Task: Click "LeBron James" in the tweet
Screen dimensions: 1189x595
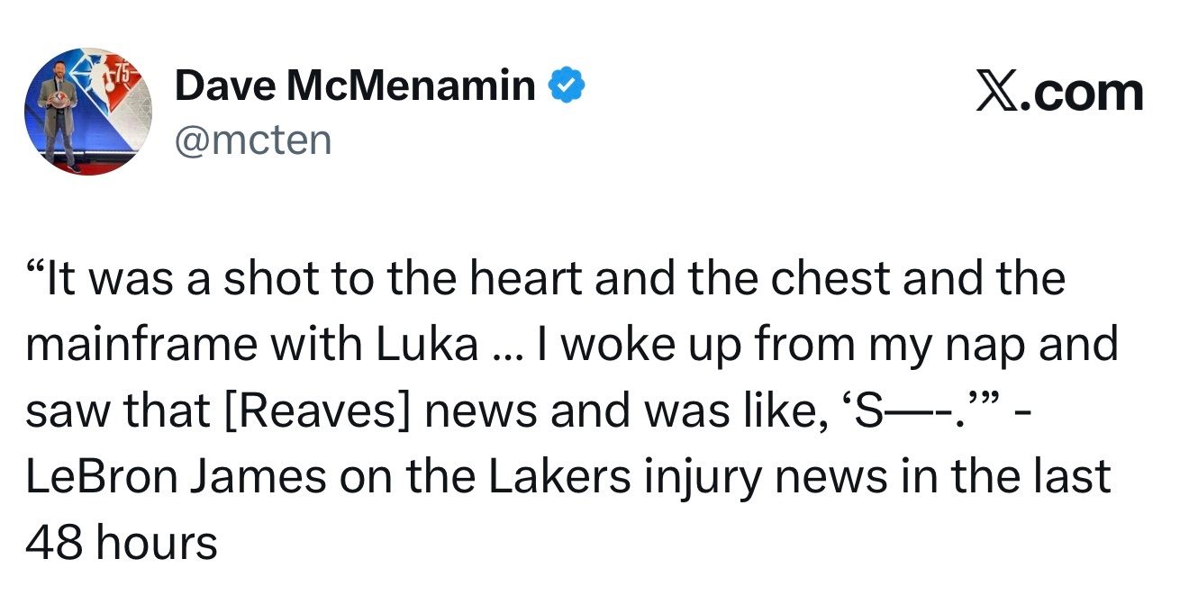Action: (176, 477)
